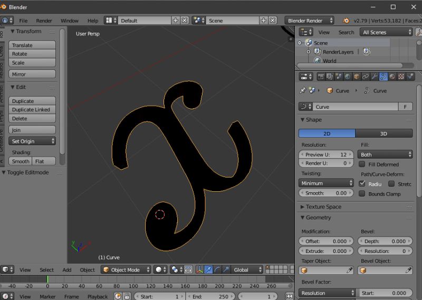The width and height of the screenshot is (422, 300).
Task: Select the translate manipulator arrow icon
Action: point(208,269)
